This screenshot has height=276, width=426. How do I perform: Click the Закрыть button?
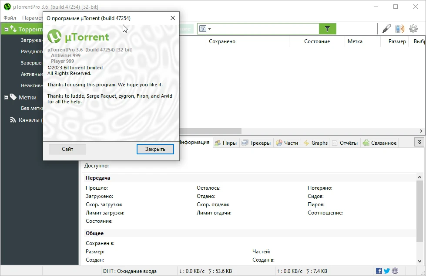coord(155,149)
